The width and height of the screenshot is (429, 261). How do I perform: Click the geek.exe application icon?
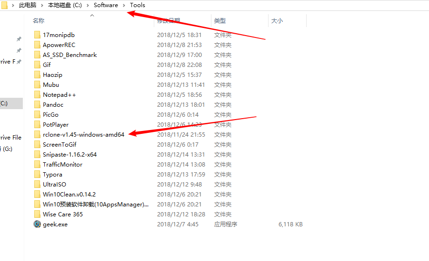(x=37, y=224)
